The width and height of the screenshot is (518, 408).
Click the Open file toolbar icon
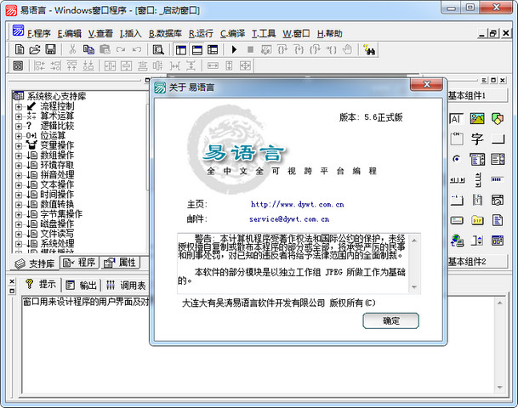pyautogui.click(x=35, y=49)
